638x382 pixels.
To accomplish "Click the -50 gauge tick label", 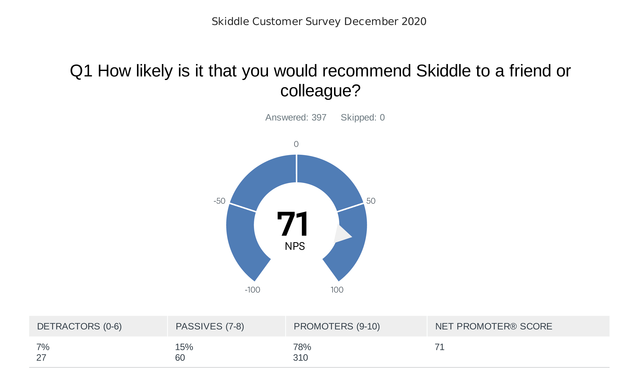I will tap(219, 201).
